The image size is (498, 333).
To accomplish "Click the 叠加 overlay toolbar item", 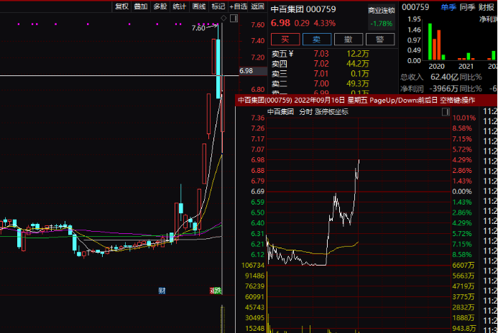I will [x=141, y=6].
